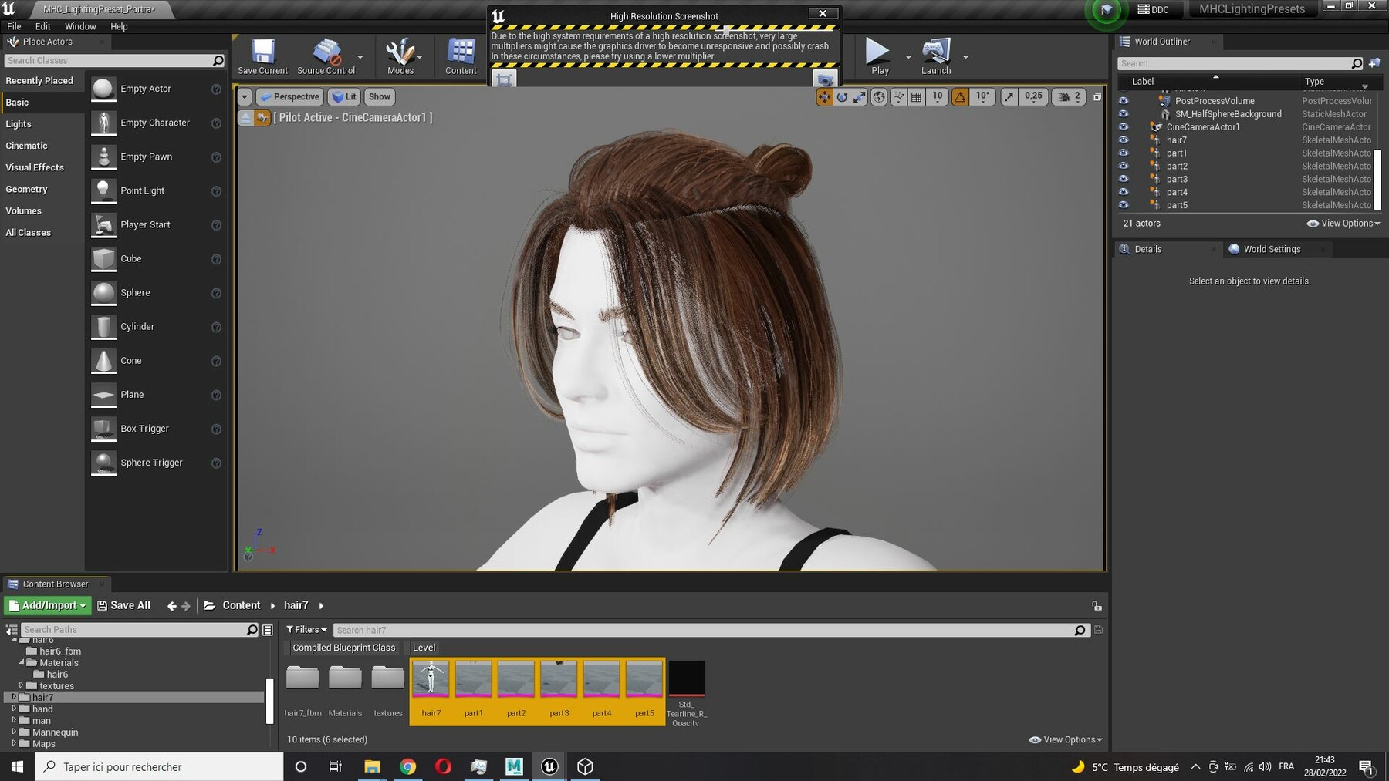Click the Perspective view mode button
The width and height of the screenshot is (1389, 781).
coord(290,96)
